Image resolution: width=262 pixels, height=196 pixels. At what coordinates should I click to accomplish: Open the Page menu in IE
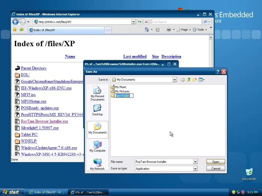[183, 30]
